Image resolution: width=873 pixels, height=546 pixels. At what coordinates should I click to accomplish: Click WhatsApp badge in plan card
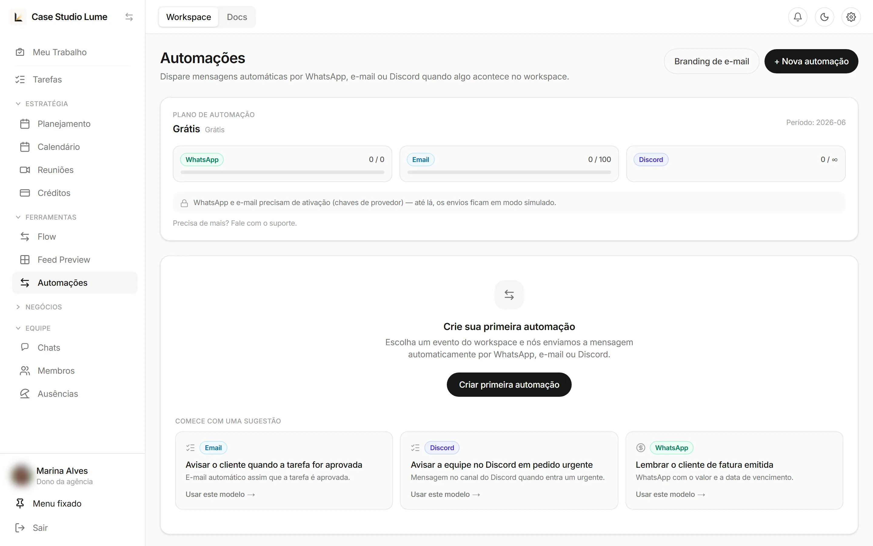(202, 160)
